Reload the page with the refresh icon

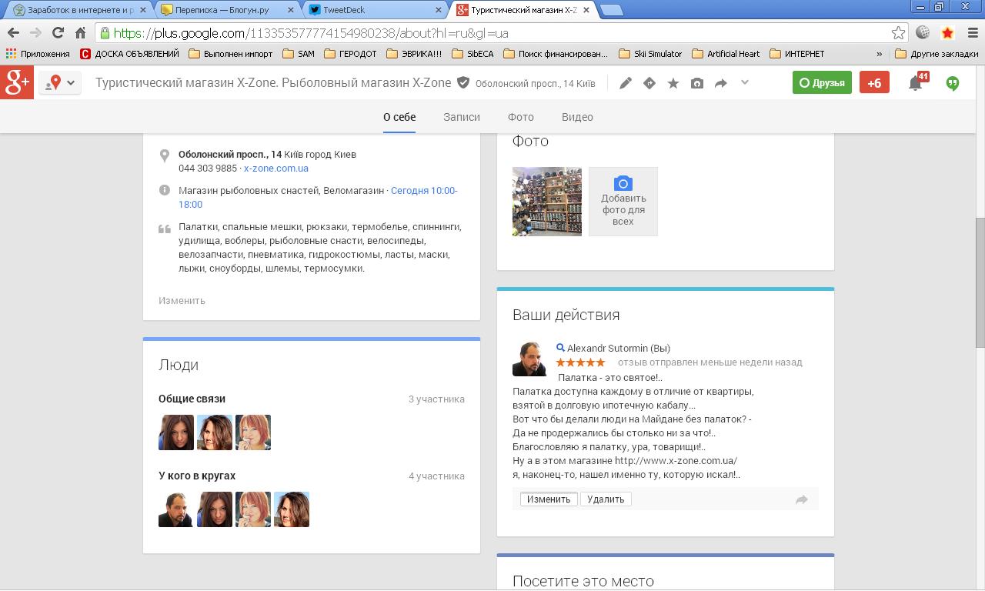point(58,32)
